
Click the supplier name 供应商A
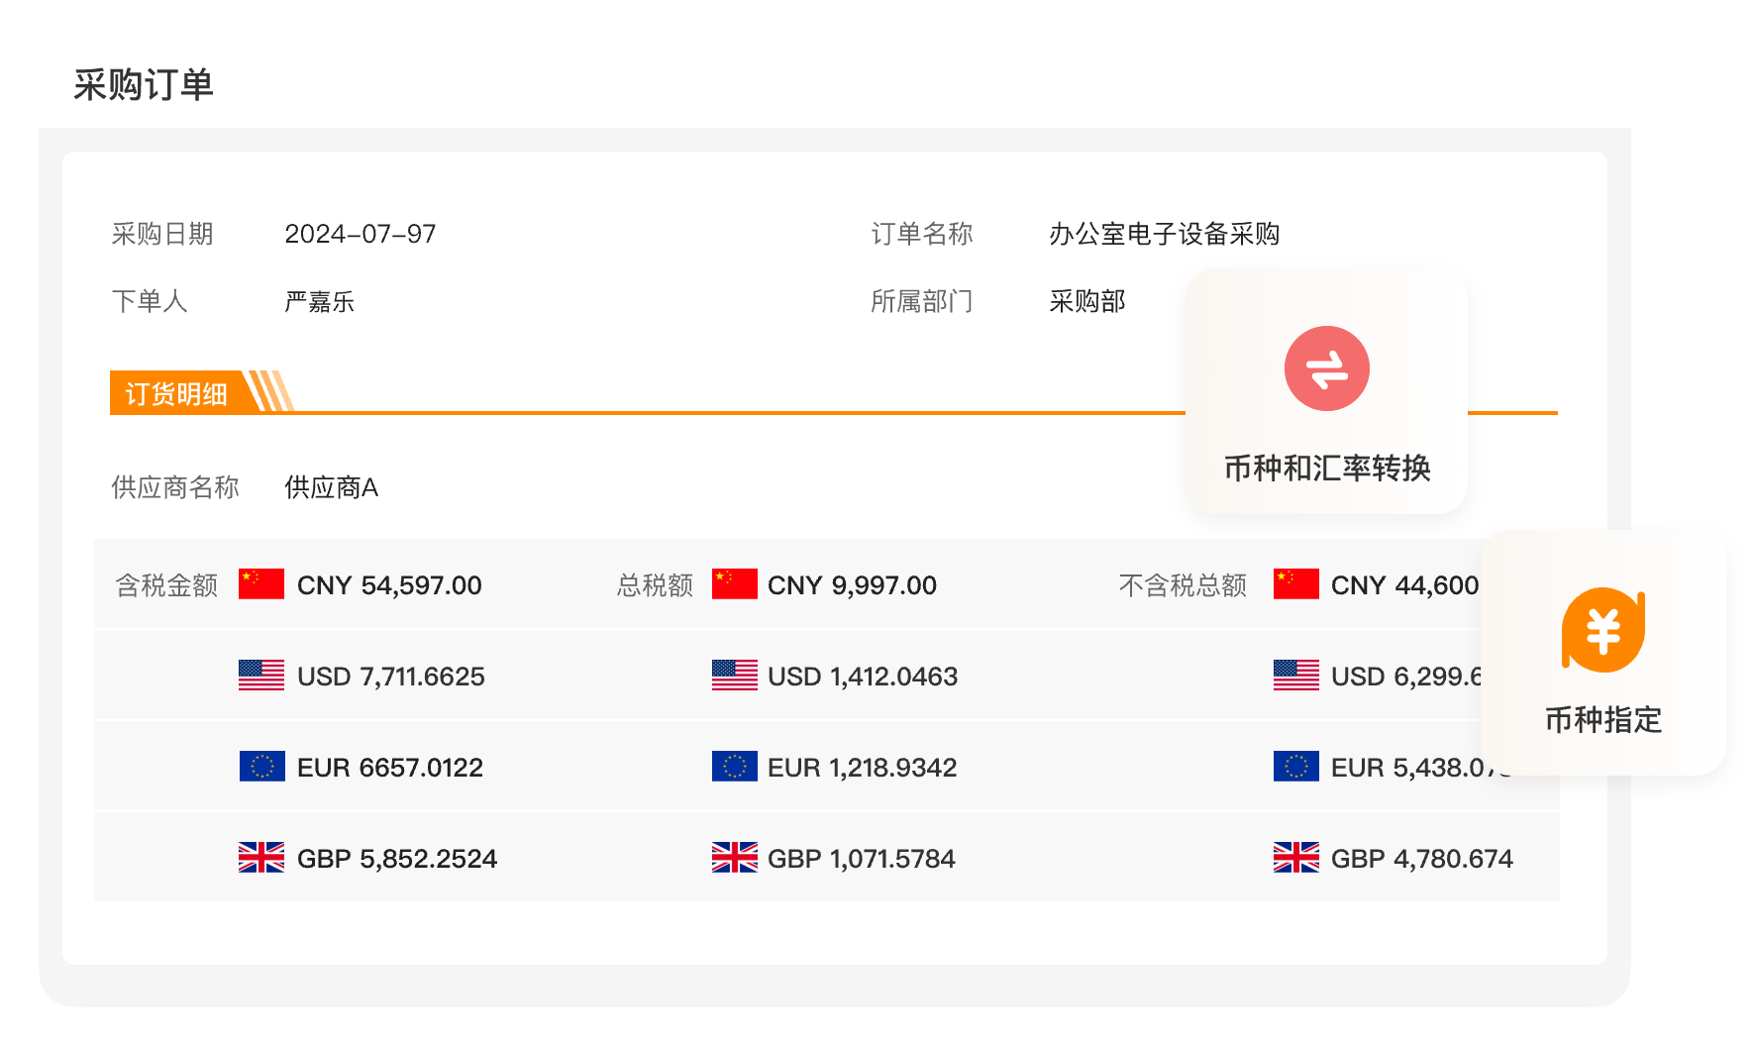(x=331, y=487)
